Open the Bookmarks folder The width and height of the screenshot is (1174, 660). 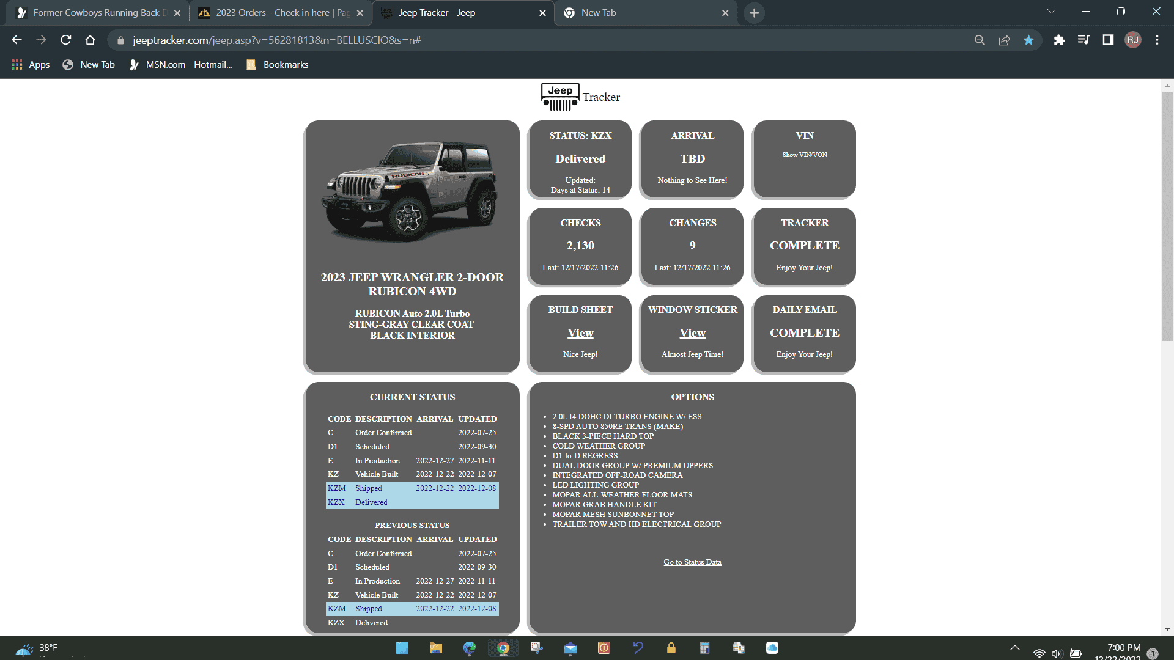(x=277, y=65)
